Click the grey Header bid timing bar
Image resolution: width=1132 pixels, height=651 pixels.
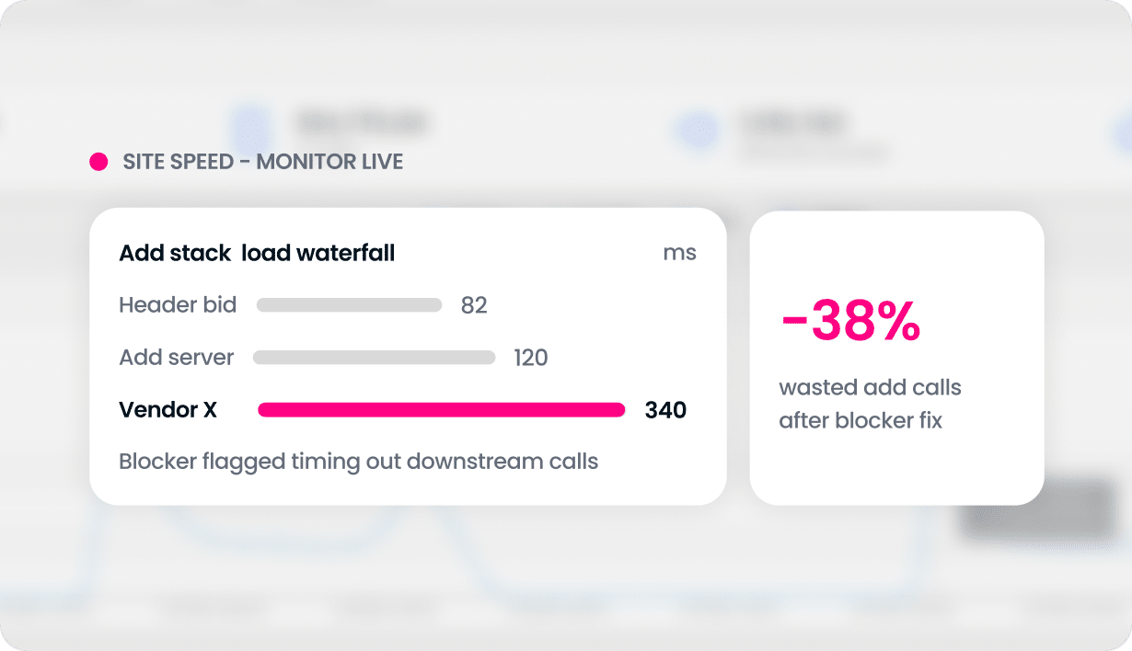pyautogui.click(x=349, y=305)
